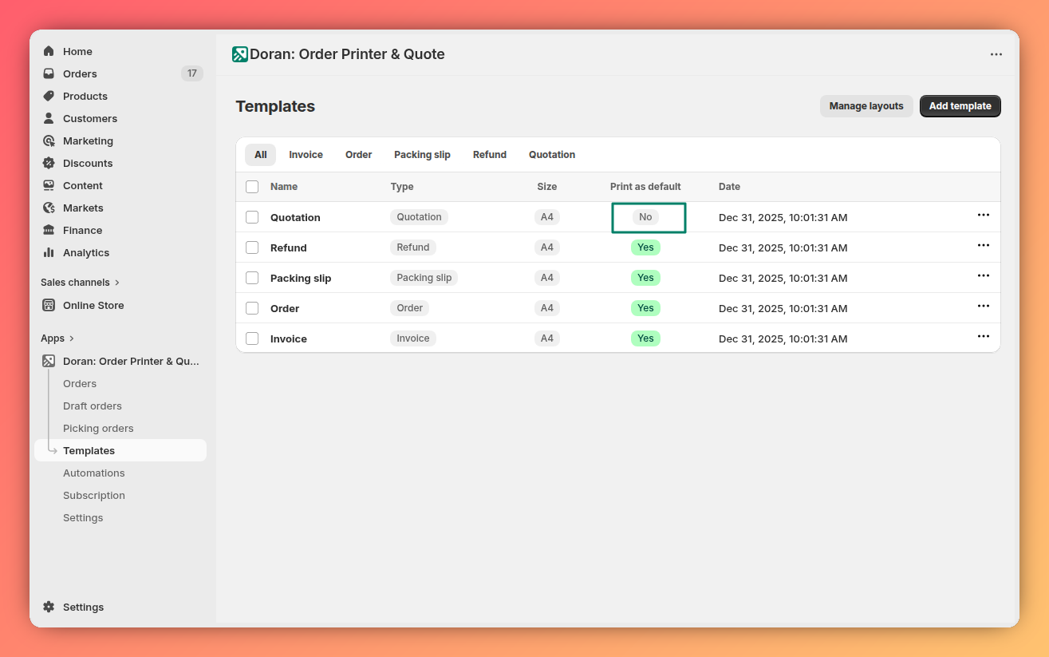Check the Quotation template row checkbox
This screenshot has width=1049, height=657.
pos(252,216)
